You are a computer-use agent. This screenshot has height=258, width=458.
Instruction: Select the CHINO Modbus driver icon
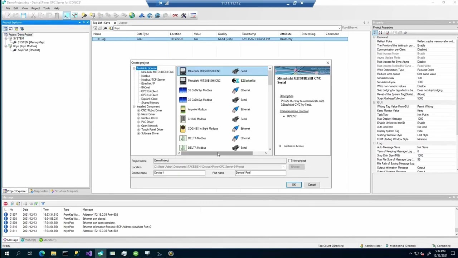pos(183,119)
